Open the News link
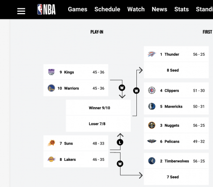 click(159, 9)
